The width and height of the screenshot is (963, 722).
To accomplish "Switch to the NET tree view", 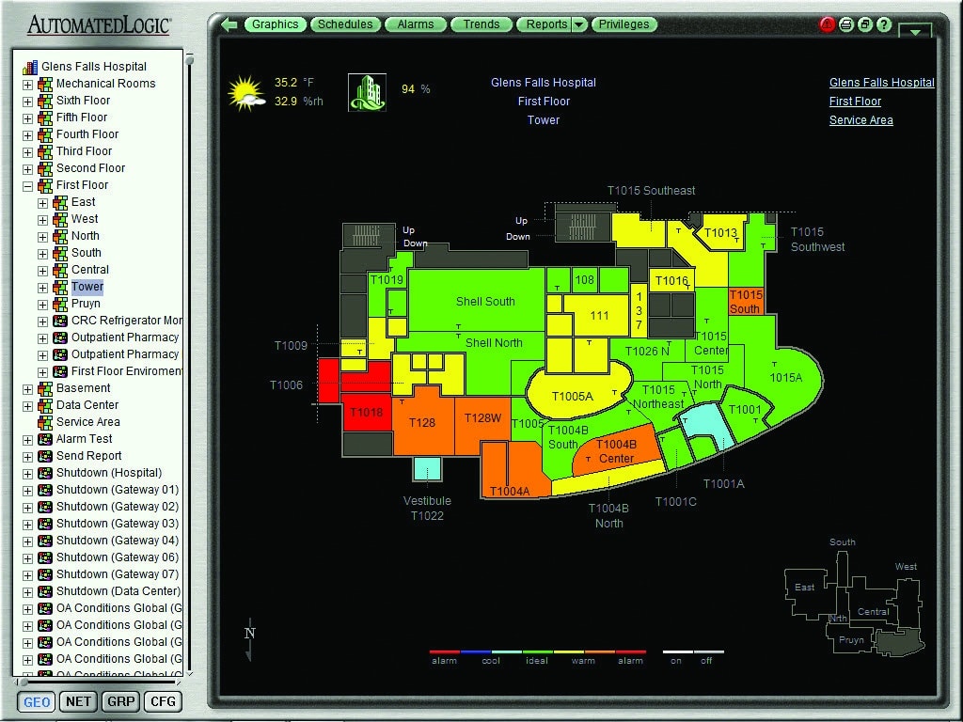I will pos(79,701).
